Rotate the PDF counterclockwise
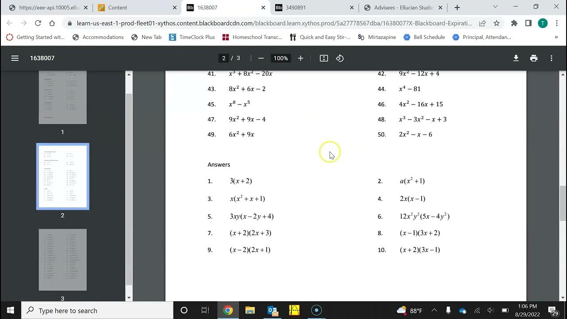This screenshot has height=319, width=567. tap(340, 58)
